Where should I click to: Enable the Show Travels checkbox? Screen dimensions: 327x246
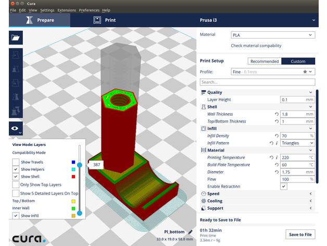tap(16, 162)
